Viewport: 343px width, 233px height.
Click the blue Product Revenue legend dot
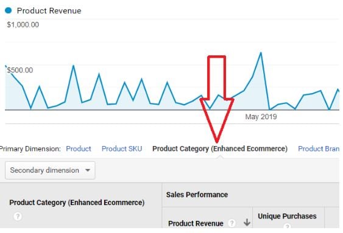coord(9,10)
